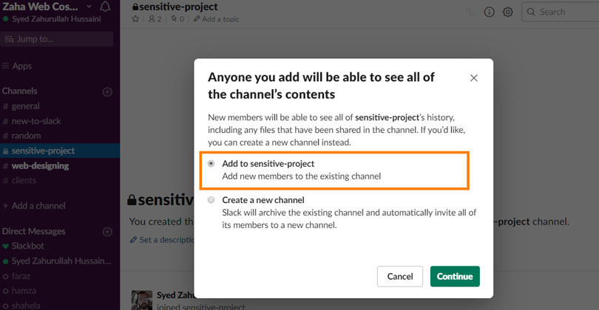Screen dimensions: 599x310
Task: Open the general channel
Action: pos(26,106)
